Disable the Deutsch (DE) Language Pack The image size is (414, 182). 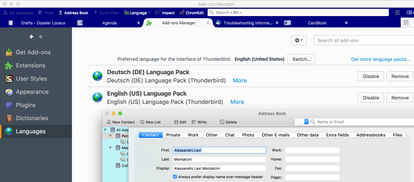(x=371, y=76)
